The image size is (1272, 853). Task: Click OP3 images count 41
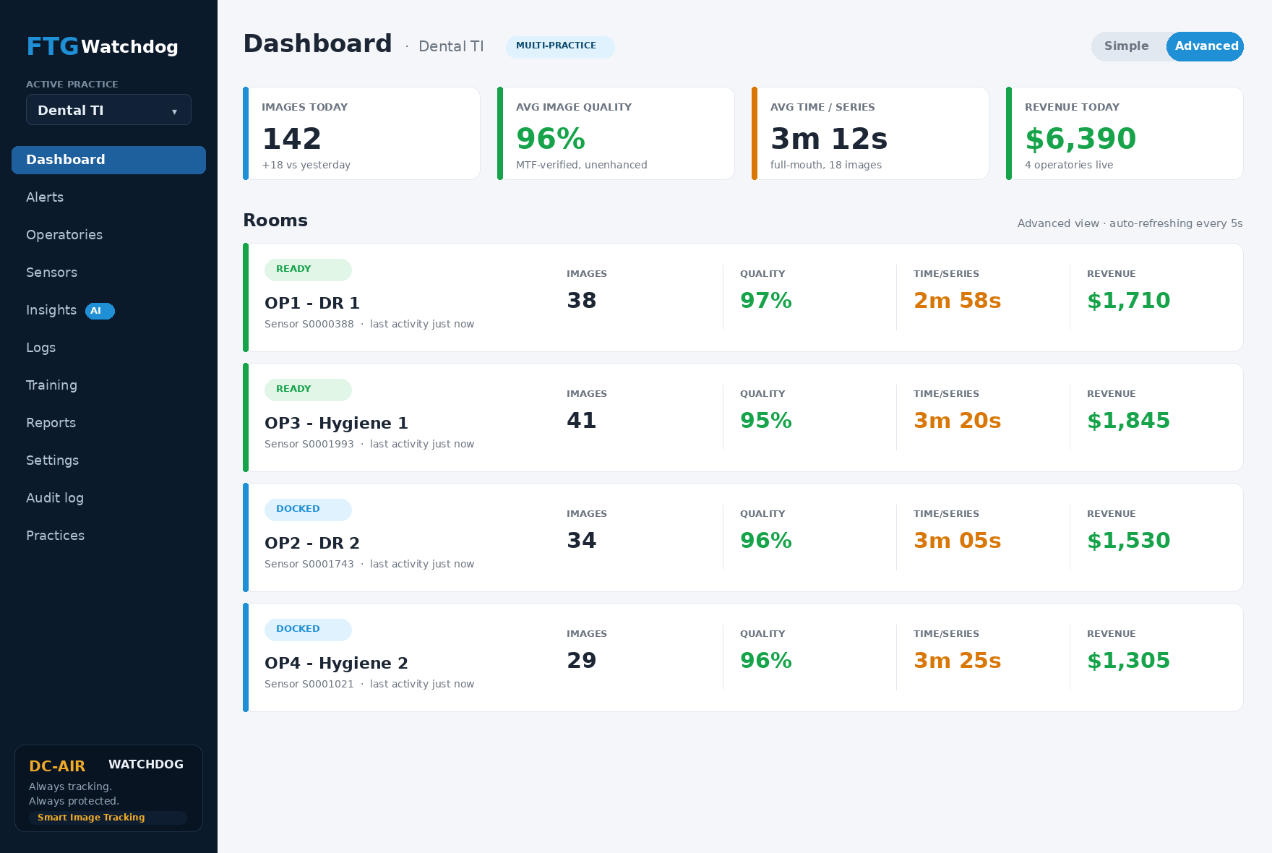(582, 421)
